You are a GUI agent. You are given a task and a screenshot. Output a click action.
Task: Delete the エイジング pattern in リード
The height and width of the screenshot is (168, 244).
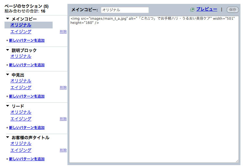[63, 119]
